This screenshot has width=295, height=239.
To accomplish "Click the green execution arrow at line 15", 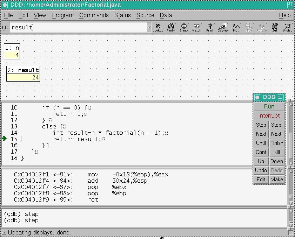I will pos(4,139).
